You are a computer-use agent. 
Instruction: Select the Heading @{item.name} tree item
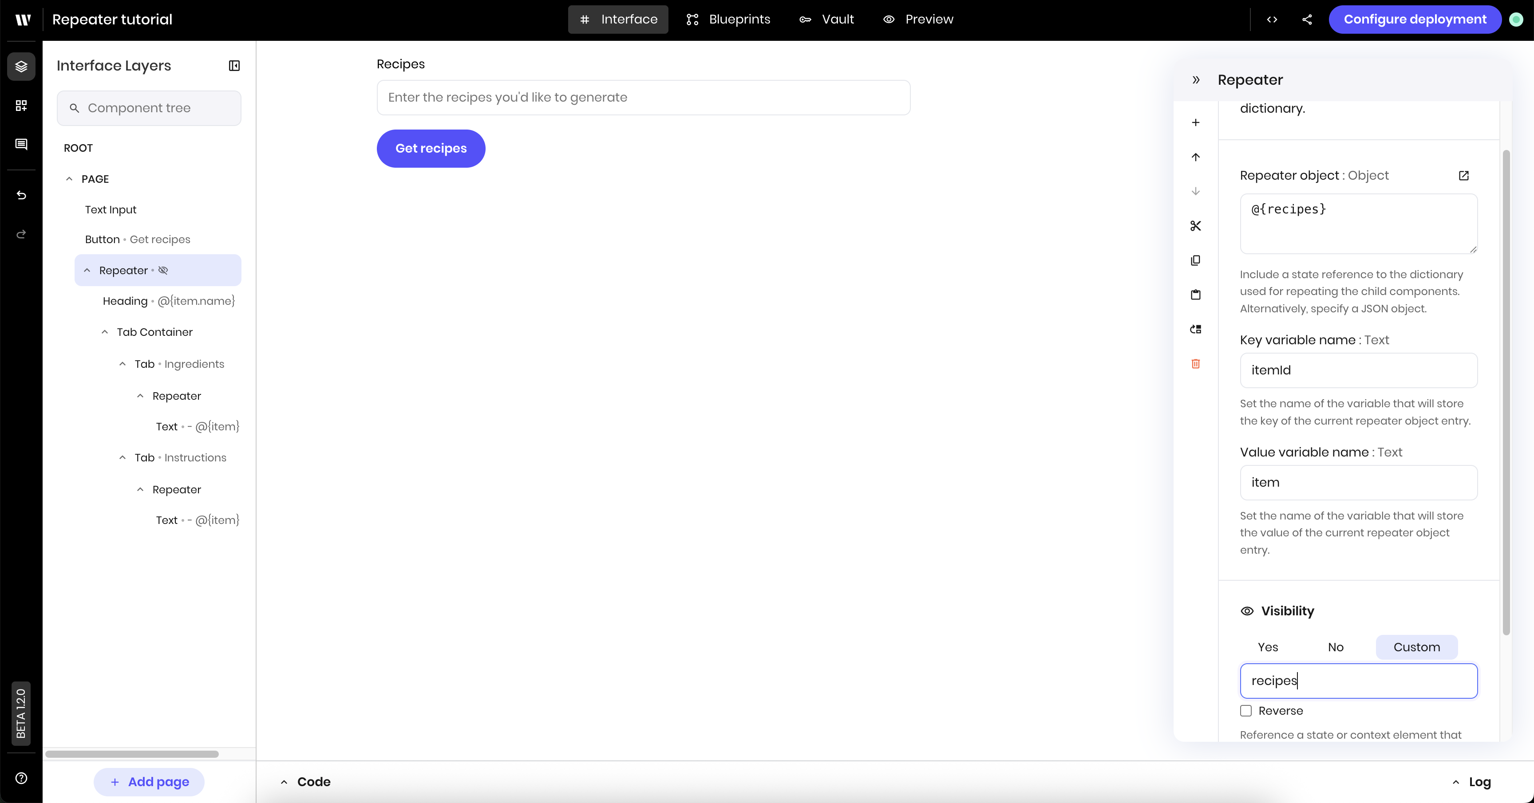[x=169, y=301]
